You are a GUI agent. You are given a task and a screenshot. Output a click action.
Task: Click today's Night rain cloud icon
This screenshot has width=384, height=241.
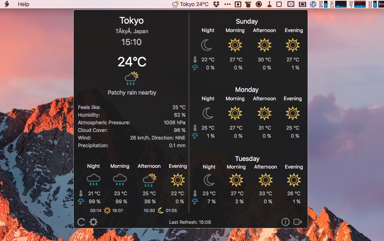pyautogui.click(x=93, y=180)
